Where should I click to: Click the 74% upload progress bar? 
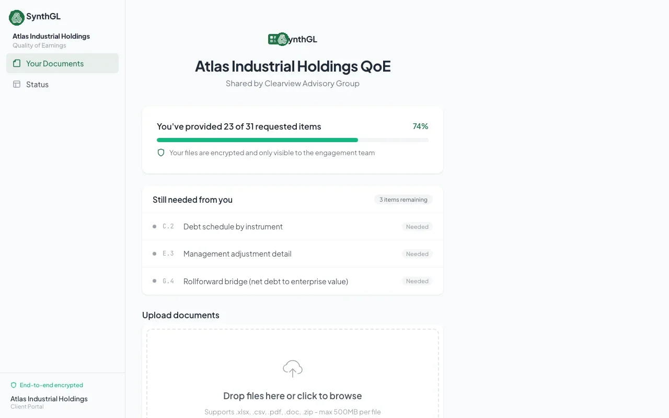pos(292,140)
